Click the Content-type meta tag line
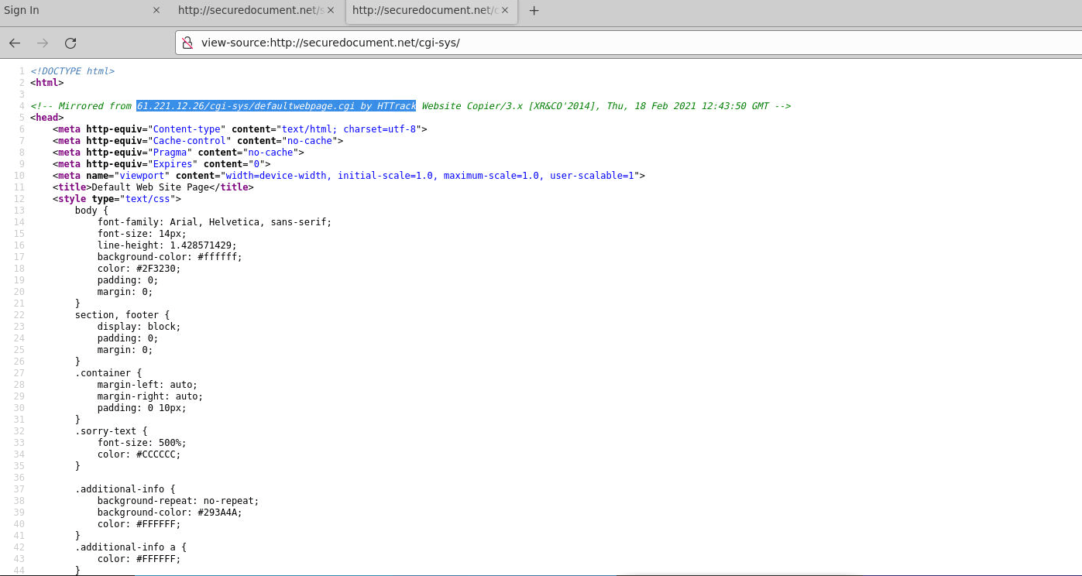 (240, 129)
